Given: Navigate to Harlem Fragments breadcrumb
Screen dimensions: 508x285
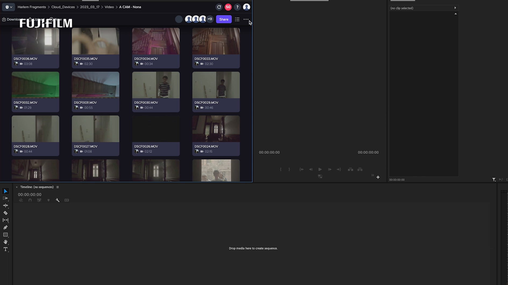Looking at the screenshot, I should tap(32, 7).
